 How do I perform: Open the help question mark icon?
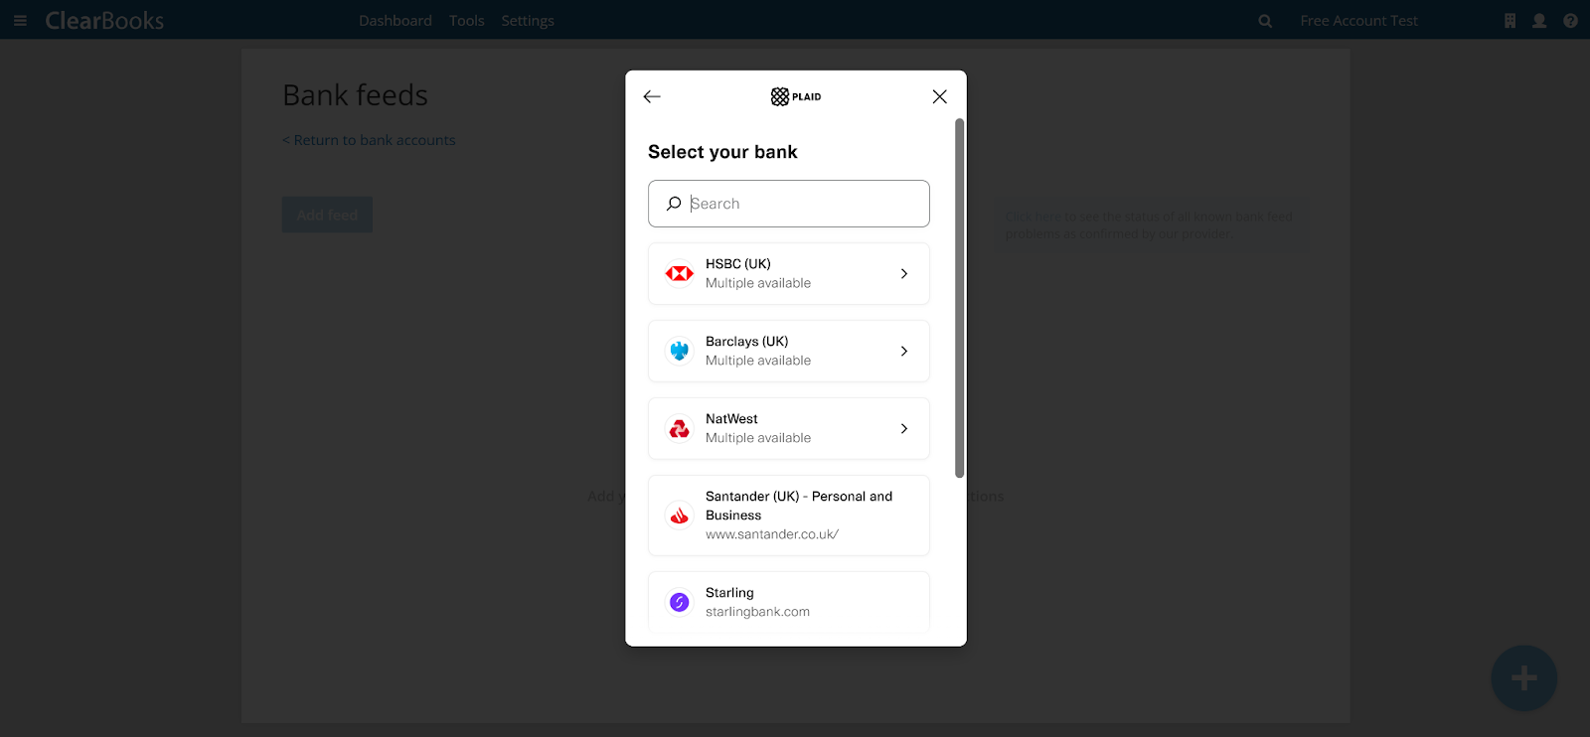pyautogui.click(x=1570, y=21)
